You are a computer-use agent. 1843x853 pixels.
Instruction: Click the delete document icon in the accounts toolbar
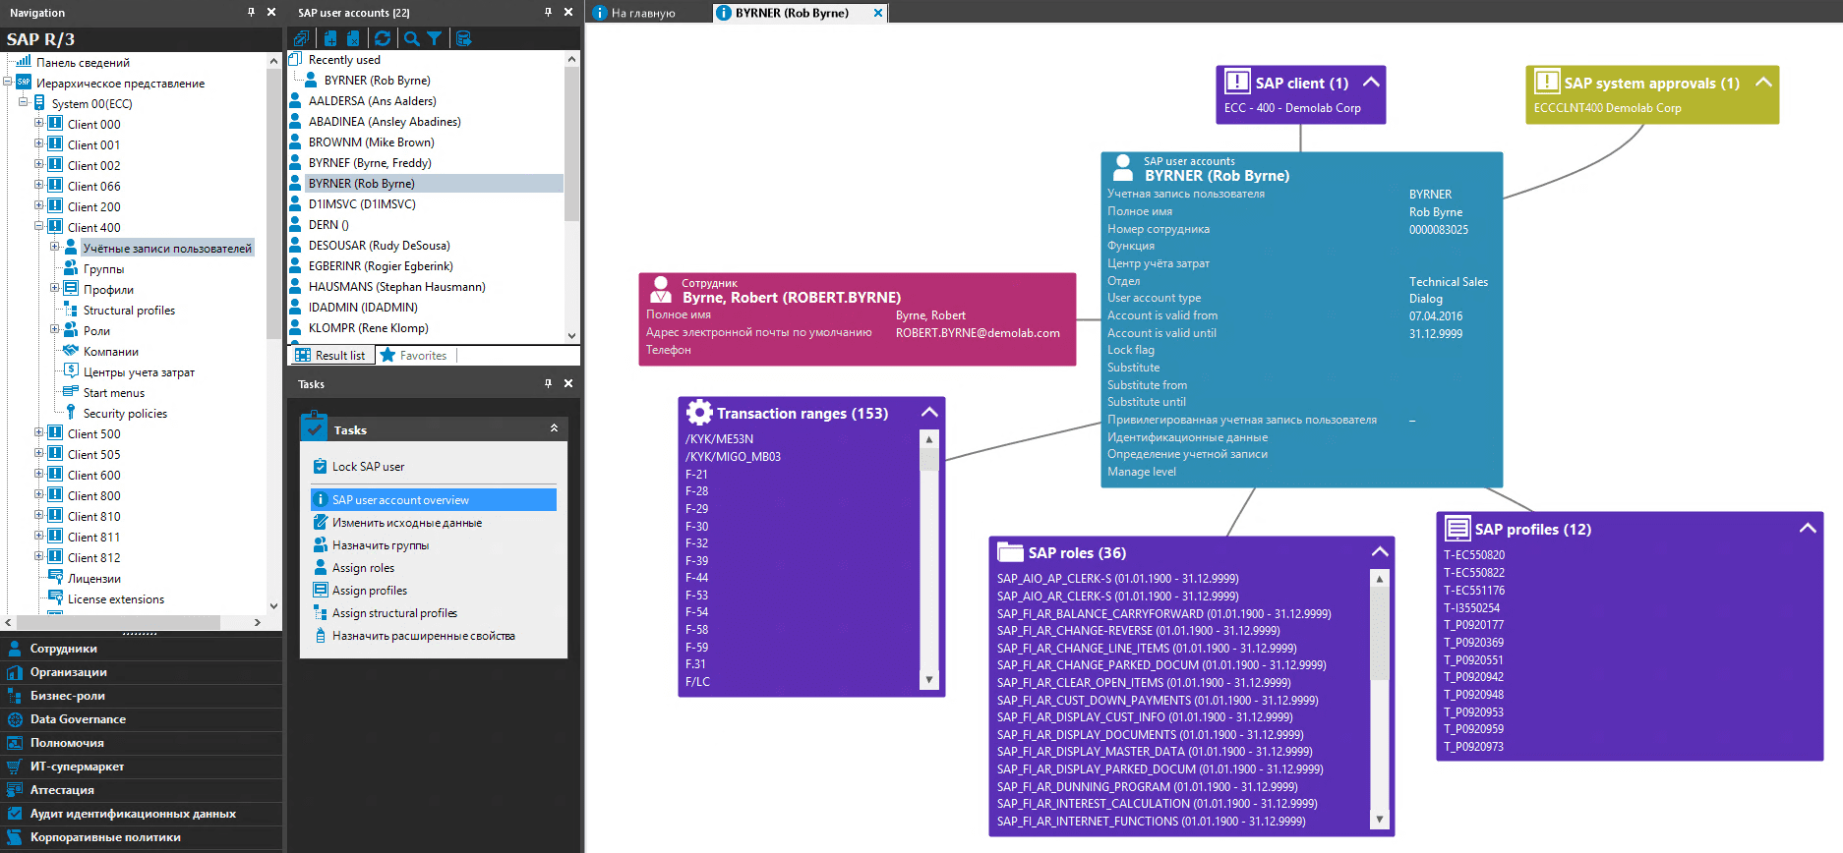click(353, 38)
